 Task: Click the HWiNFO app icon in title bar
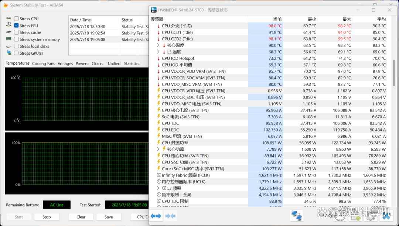point(154,10)
